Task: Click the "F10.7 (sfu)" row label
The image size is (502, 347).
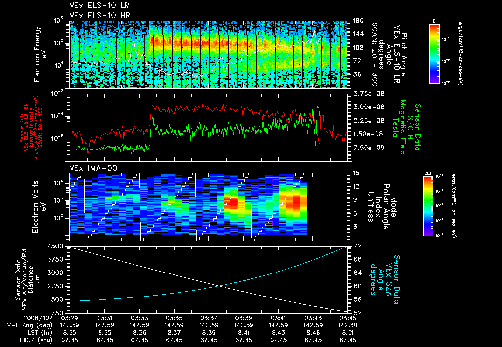Action: (x=36, y=340)
